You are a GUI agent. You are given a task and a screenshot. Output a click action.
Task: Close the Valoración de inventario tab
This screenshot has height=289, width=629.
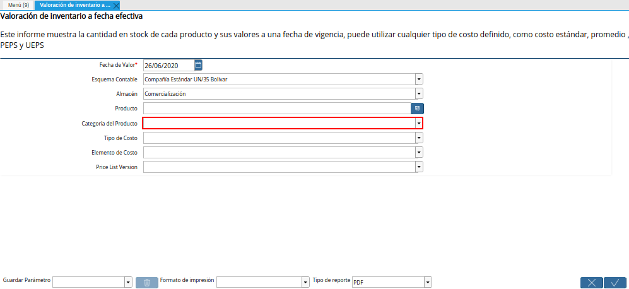point(116,5)
